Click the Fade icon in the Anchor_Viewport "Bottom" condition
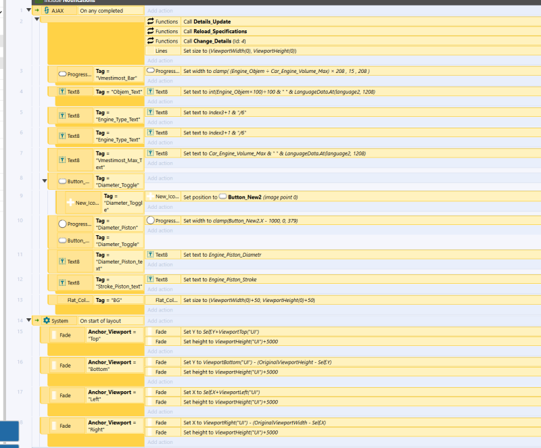The width and height of the screenshot is (541, 448). point(54,366)
